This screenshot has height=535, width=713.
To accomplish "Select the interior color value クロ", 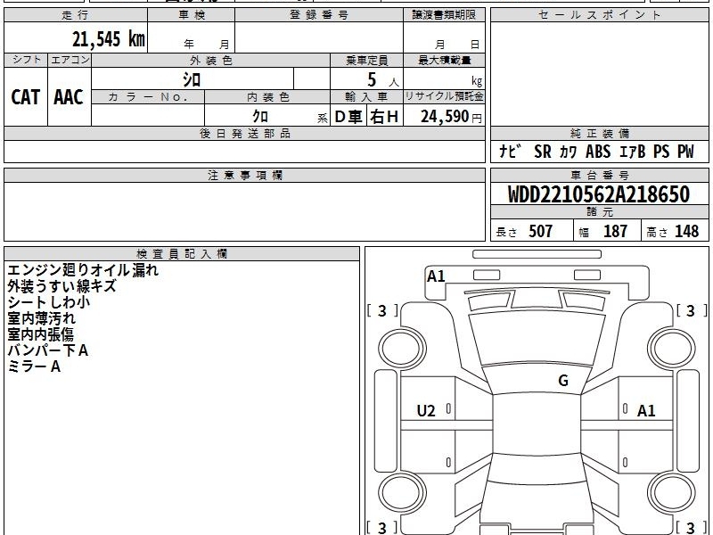I will (x=260, y=117).
